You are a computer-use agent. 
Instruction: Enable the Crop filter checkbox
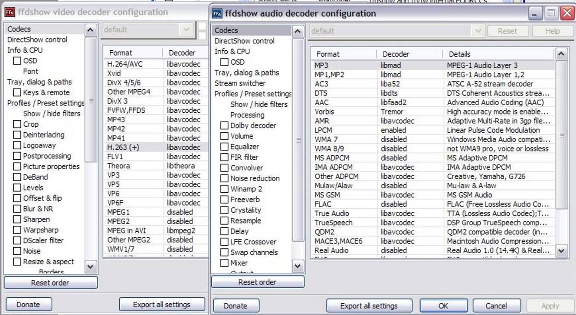click(x=17, y=124)
